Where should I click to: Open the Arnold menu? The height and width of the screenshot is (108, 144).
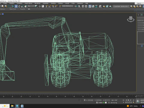[67, 3]
